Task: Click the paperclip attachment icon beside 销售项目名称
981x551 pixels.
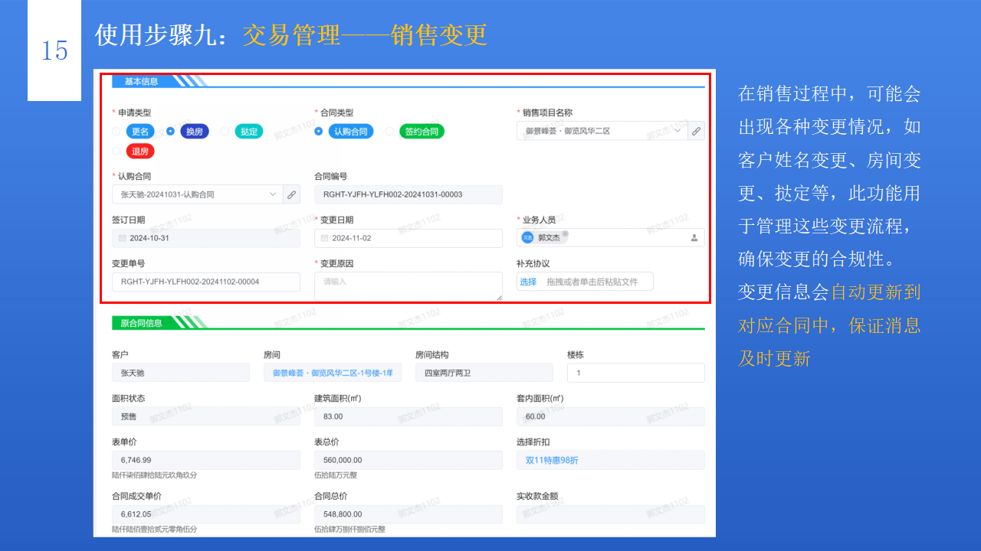Action: [x=696, y=131]
